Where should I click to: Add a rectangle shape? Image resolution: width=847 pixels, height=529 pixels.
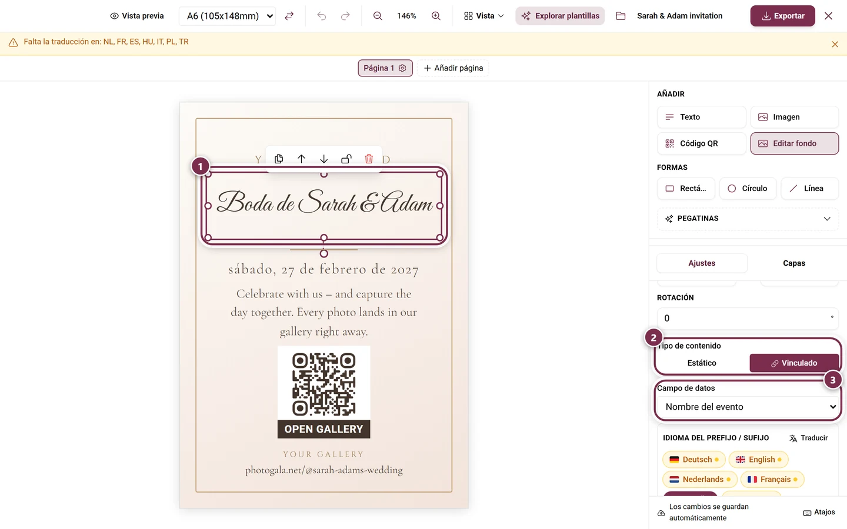point(686,189)
